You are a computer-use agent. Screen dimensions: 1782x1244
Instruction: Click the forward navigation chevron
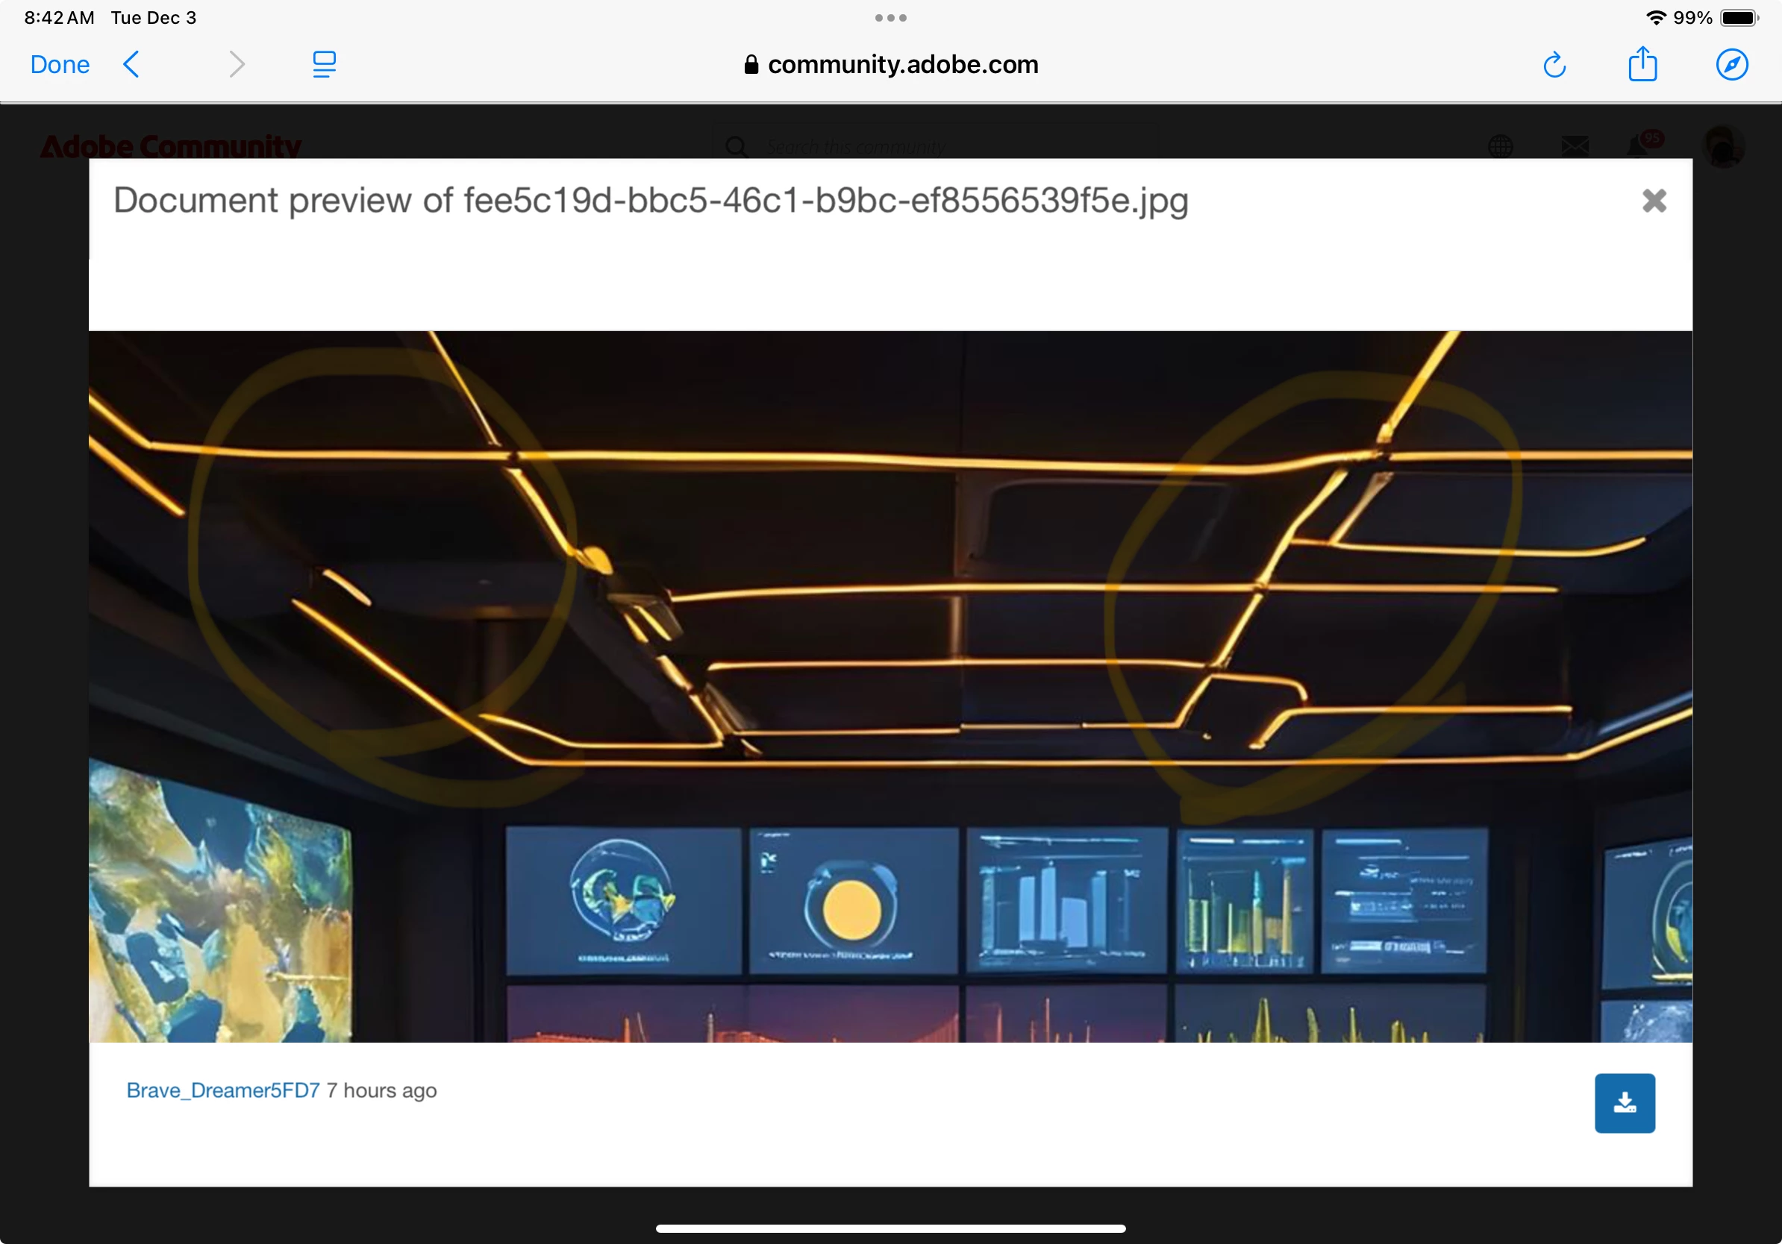click(x=237, y=64)
